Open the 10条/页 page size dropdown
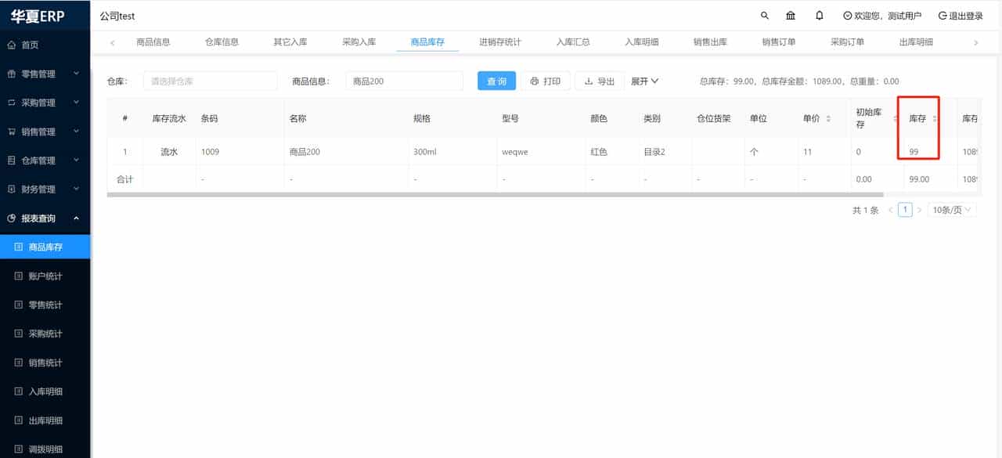The height and width of the screenshot is (458, 1002). (x=952, y=209)
